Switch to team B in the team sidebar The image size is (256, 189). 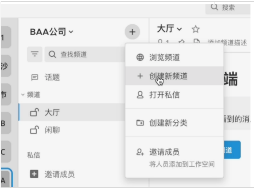point(6,123)
